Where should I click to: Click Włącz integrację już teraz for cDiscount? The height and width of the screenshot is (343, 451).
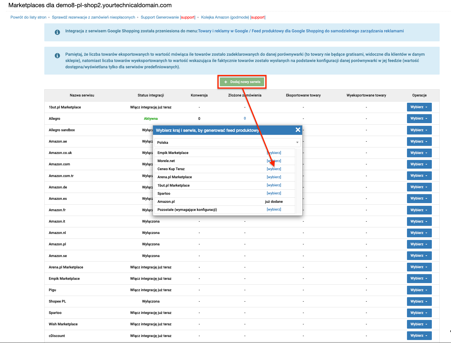point(151,336)
